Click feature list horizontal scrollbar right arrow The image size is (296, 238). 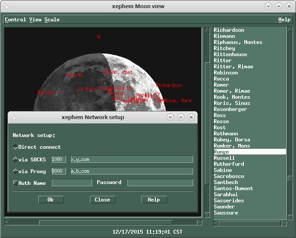click(x=284, y=224)
